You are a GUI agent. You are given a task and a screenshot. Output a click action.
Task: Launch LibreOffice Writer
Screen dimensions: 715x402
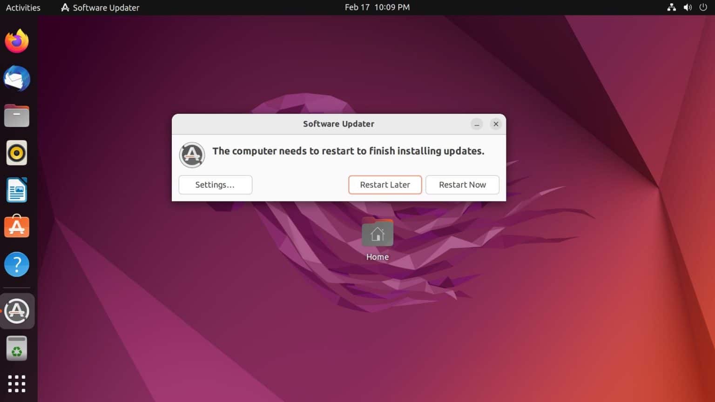click(x=17, y=190)
